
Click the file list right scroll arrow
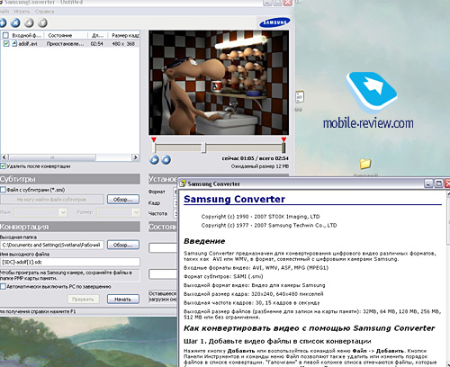(135, 157)
